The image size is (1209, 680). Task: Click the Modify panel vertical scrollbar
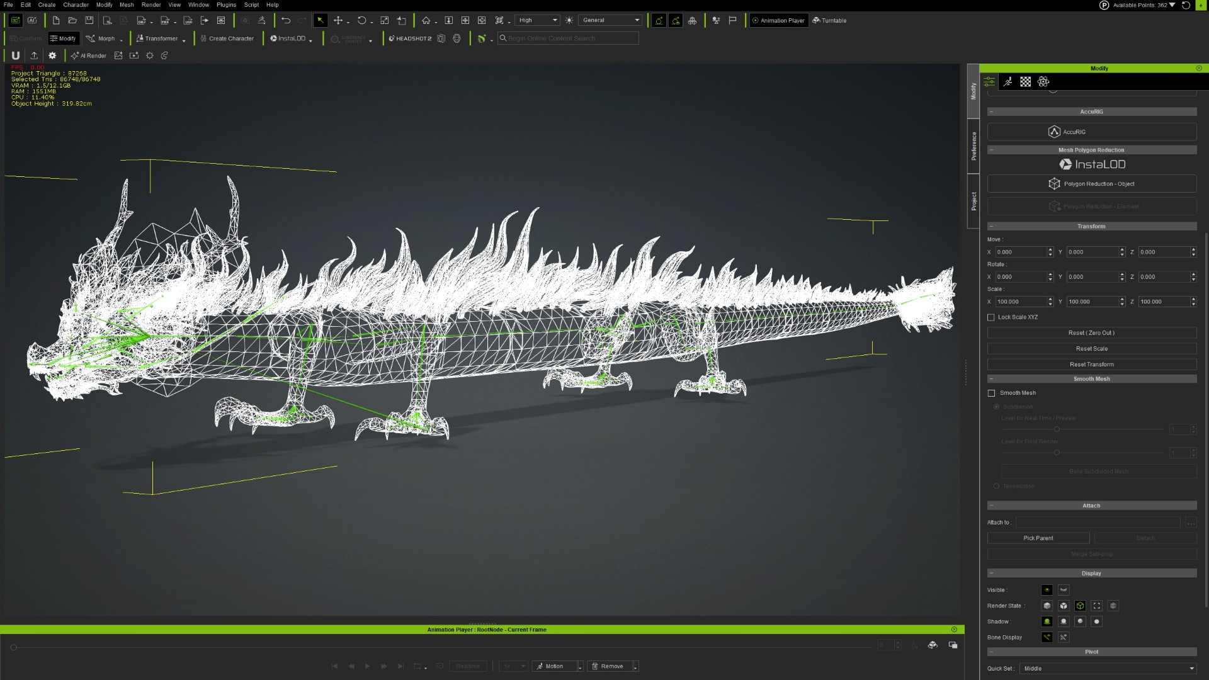tap(1206, 419)
